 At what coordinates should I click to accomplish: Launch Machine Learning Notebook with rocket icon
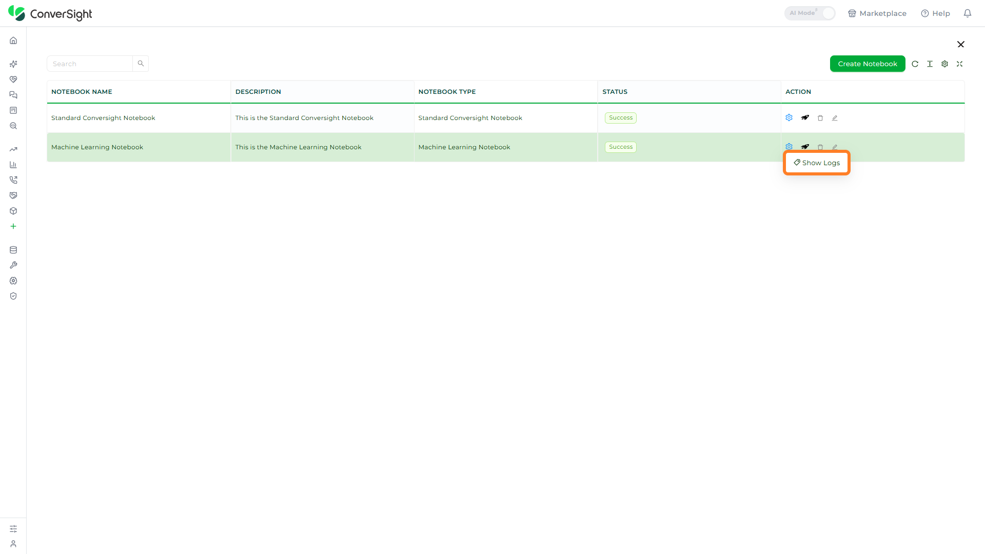click(805, 147)
